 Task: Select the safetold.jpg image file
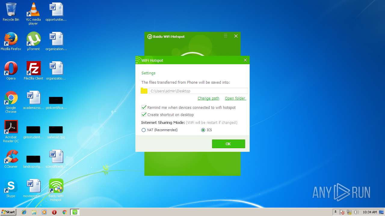pos(56,132)
